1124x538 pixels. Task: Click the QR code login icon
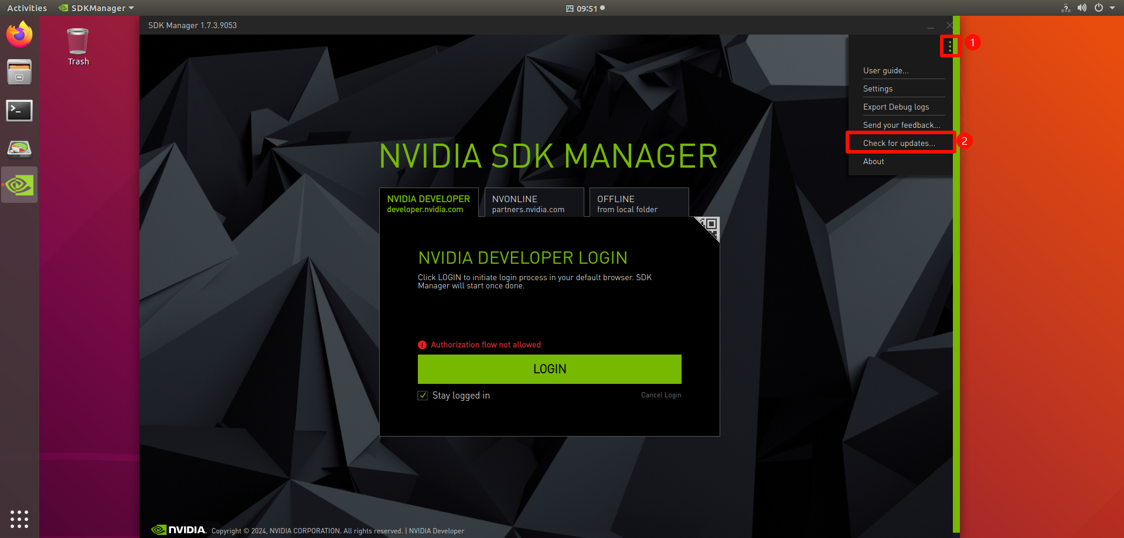pyautogui.click(x=709, y=226)
